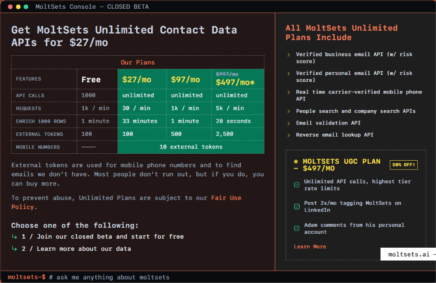Click the ENRICH 1000 ROWS row label
436x283 pixels.
[41, 121]
